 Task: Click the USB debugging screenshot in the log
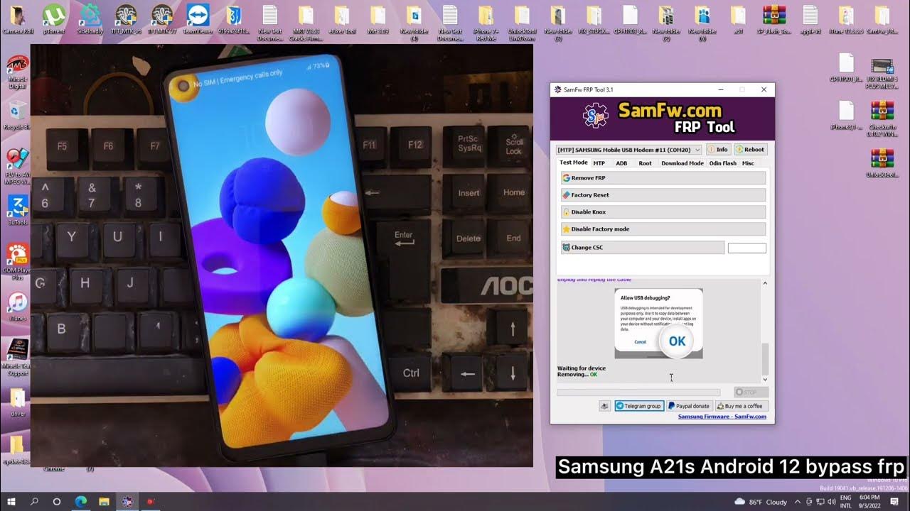point(659,323)
